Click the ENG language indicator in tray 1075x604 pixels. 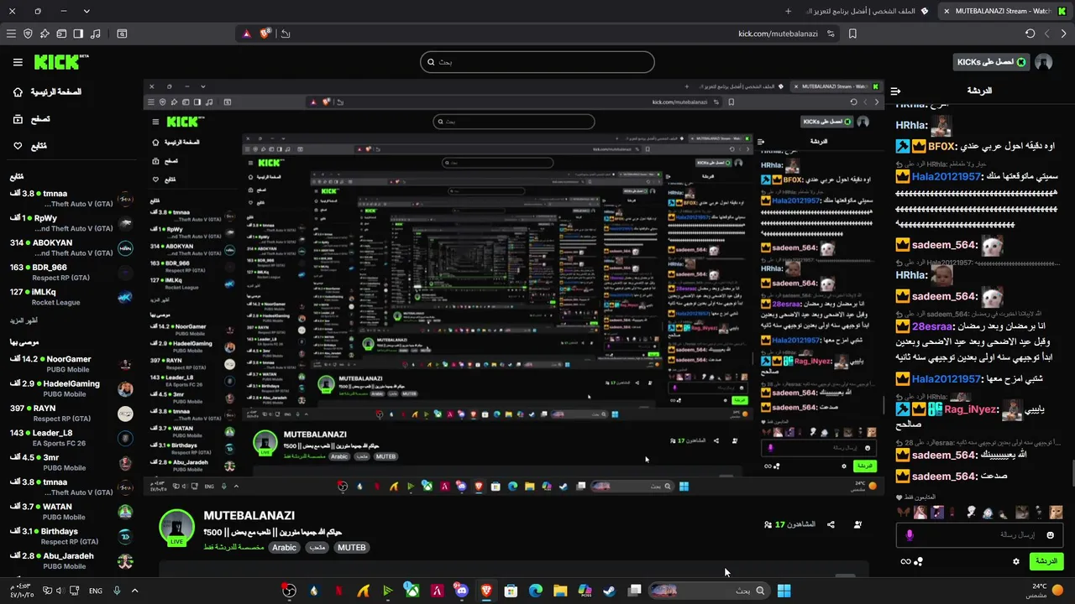click(x=96, y=591)
